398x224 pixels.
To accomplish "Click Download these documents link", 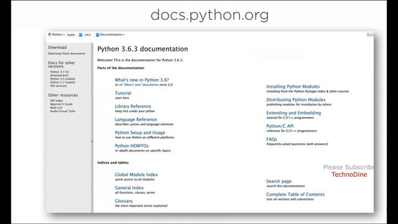I will (x=67, y=54).
